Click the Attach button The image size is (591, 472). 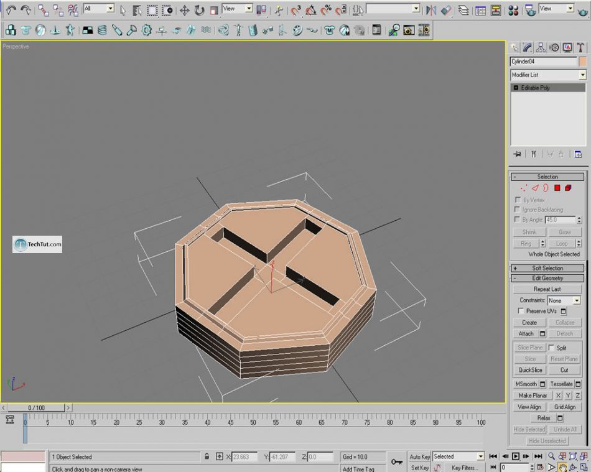526,333
